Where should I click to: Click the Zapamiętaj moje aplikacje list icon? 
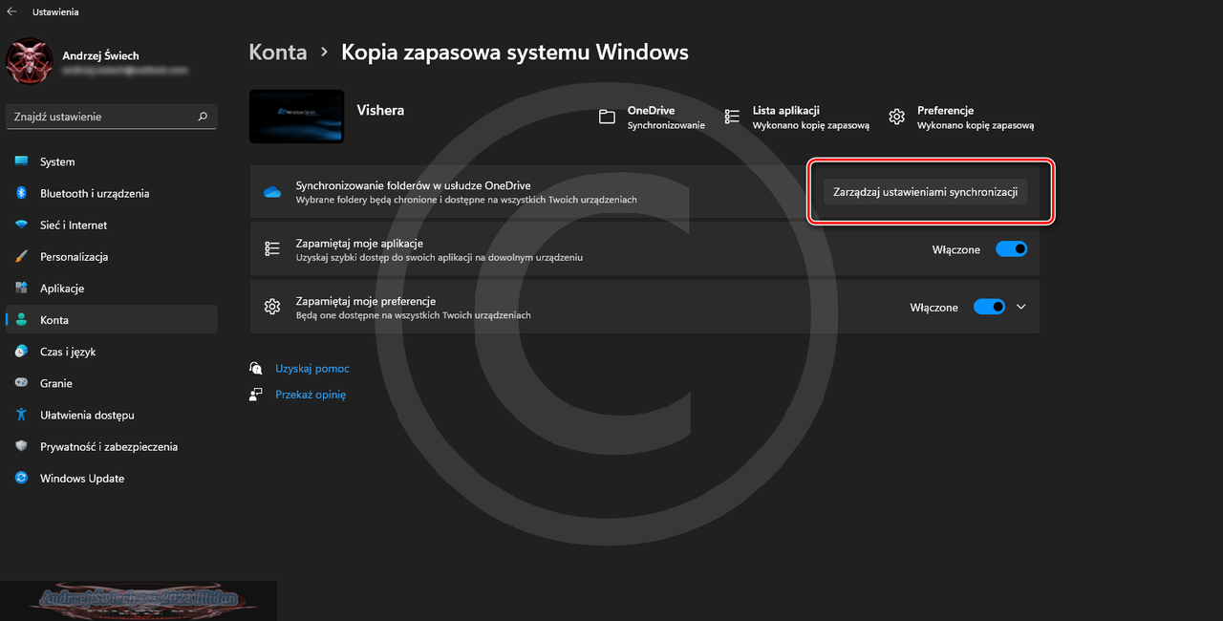[x=272, y=248]
